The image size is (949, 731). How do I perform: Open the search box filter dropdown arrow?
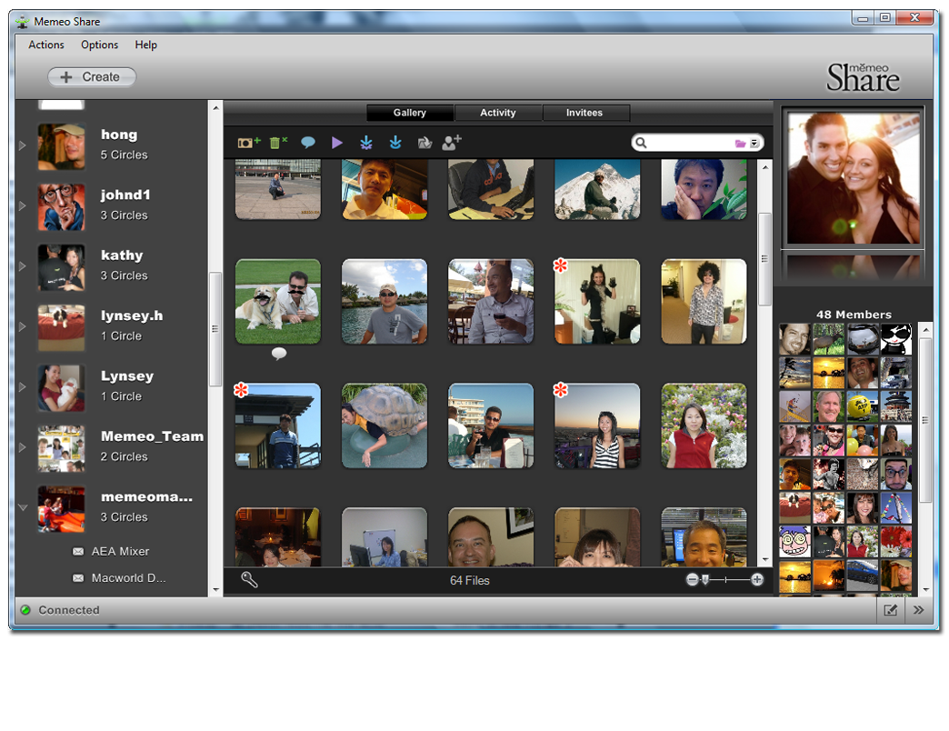pyautogui.click(x=754, y=144)
